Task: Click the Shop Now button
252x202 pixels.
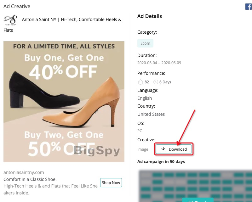Action: coord(111,182)
